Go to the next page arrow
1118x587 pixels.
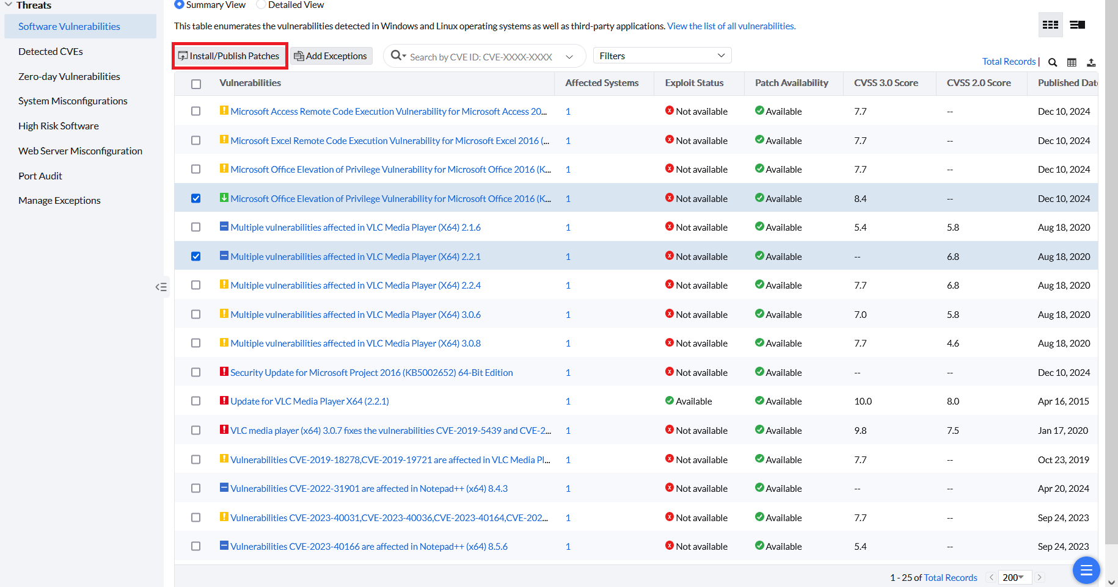coord(1039,577)
